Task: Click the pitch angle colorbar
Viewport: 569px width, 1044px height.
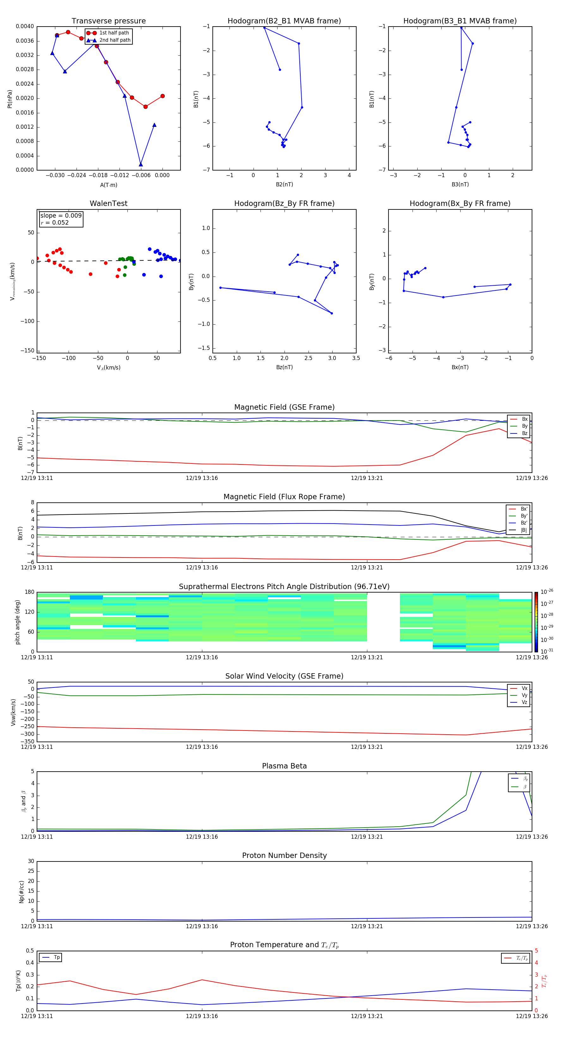Action: (536, 622)
